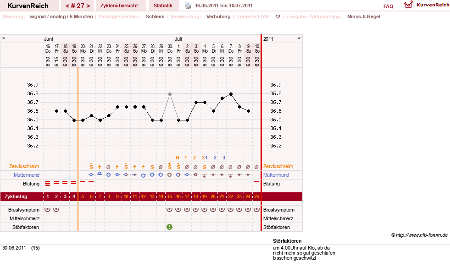Select cycle day 25 in Zyklustag row
This screenshot has height=272, width=450.
coord(256,196)
